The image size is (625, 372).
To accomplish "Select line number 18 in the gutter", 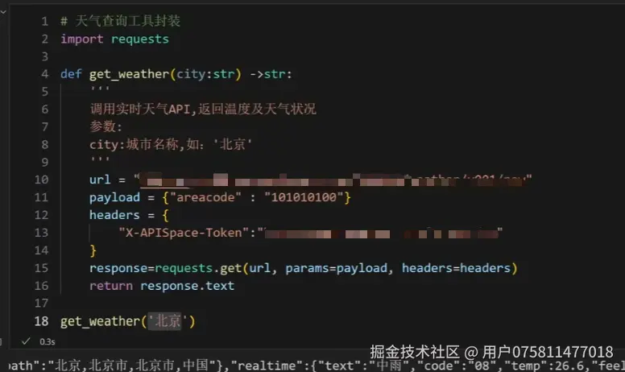I will pos(41,321).
